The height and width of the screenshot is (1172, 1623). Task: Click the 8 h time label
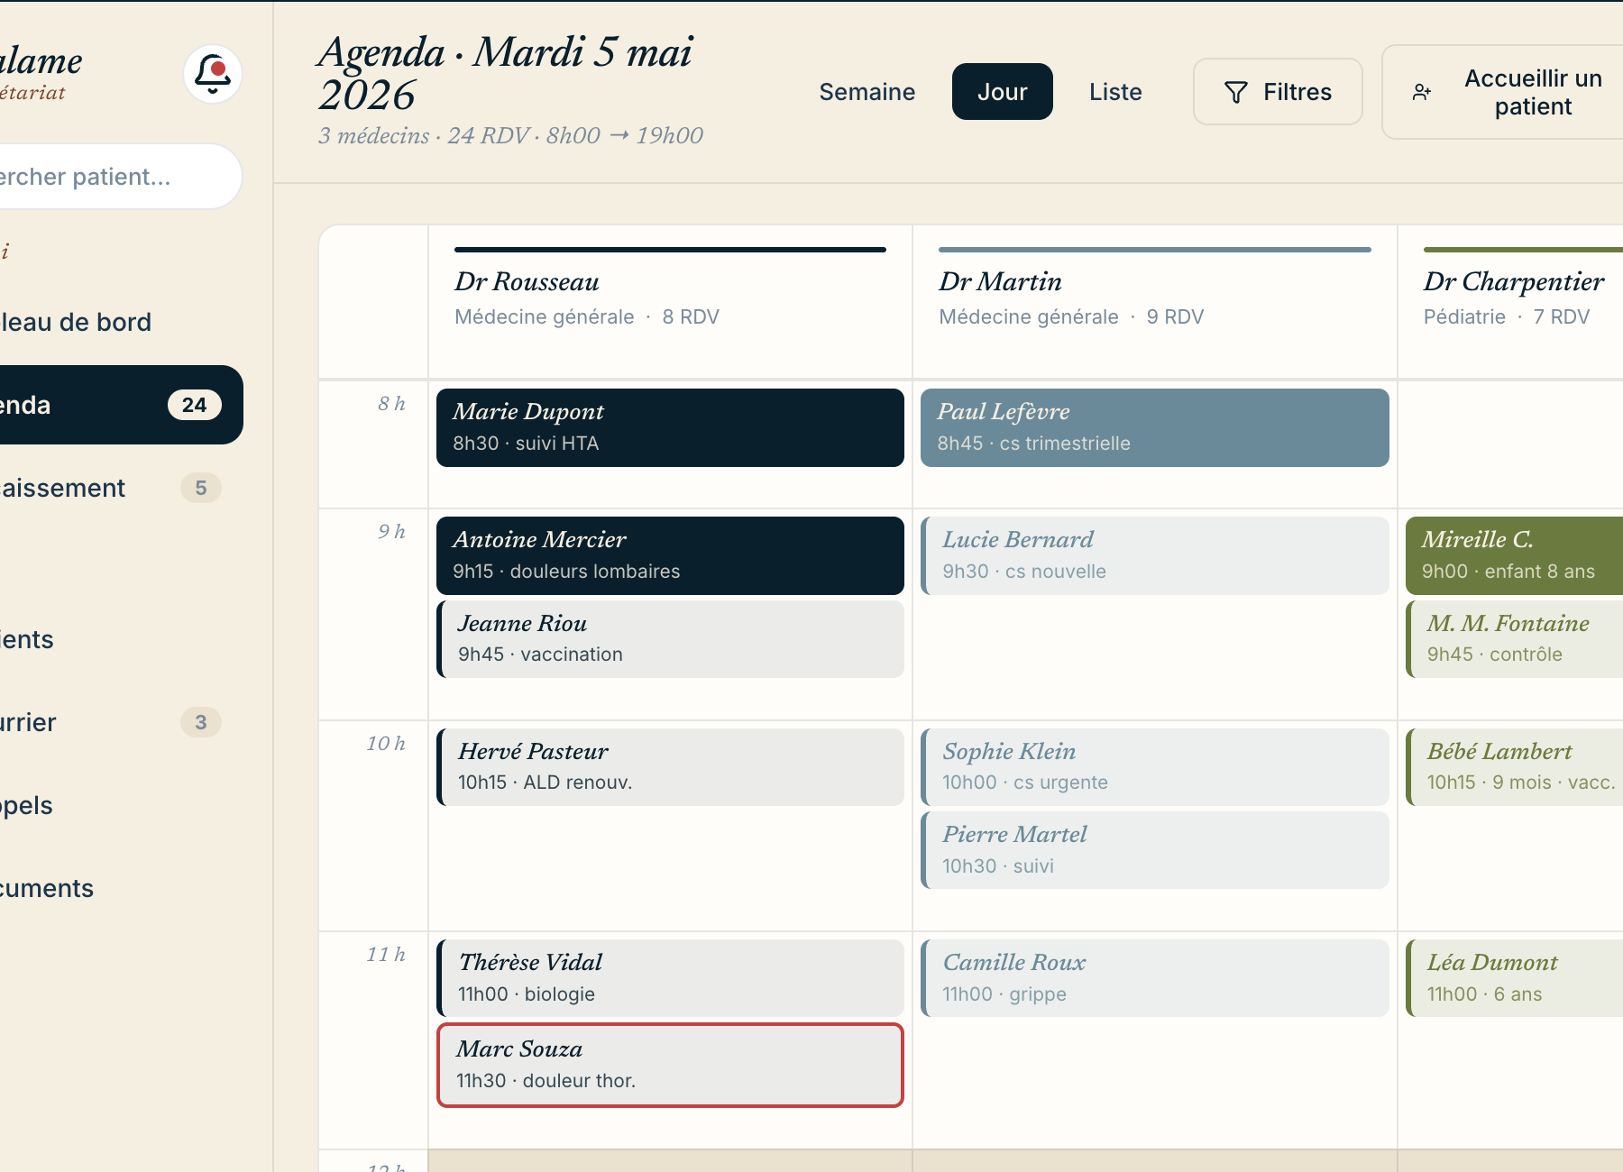[391, 404]
